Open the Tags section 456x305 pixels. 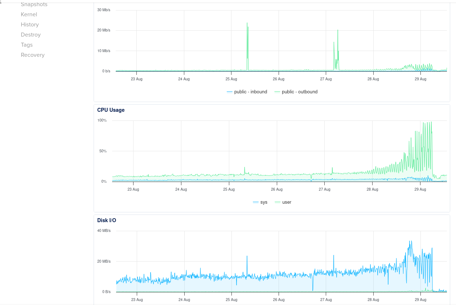click(x=27, y=45)
